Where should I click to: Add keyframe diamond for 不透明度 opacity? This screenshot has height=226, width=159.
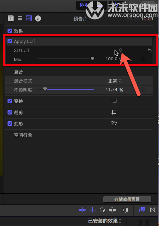click(x=143, y=90)
